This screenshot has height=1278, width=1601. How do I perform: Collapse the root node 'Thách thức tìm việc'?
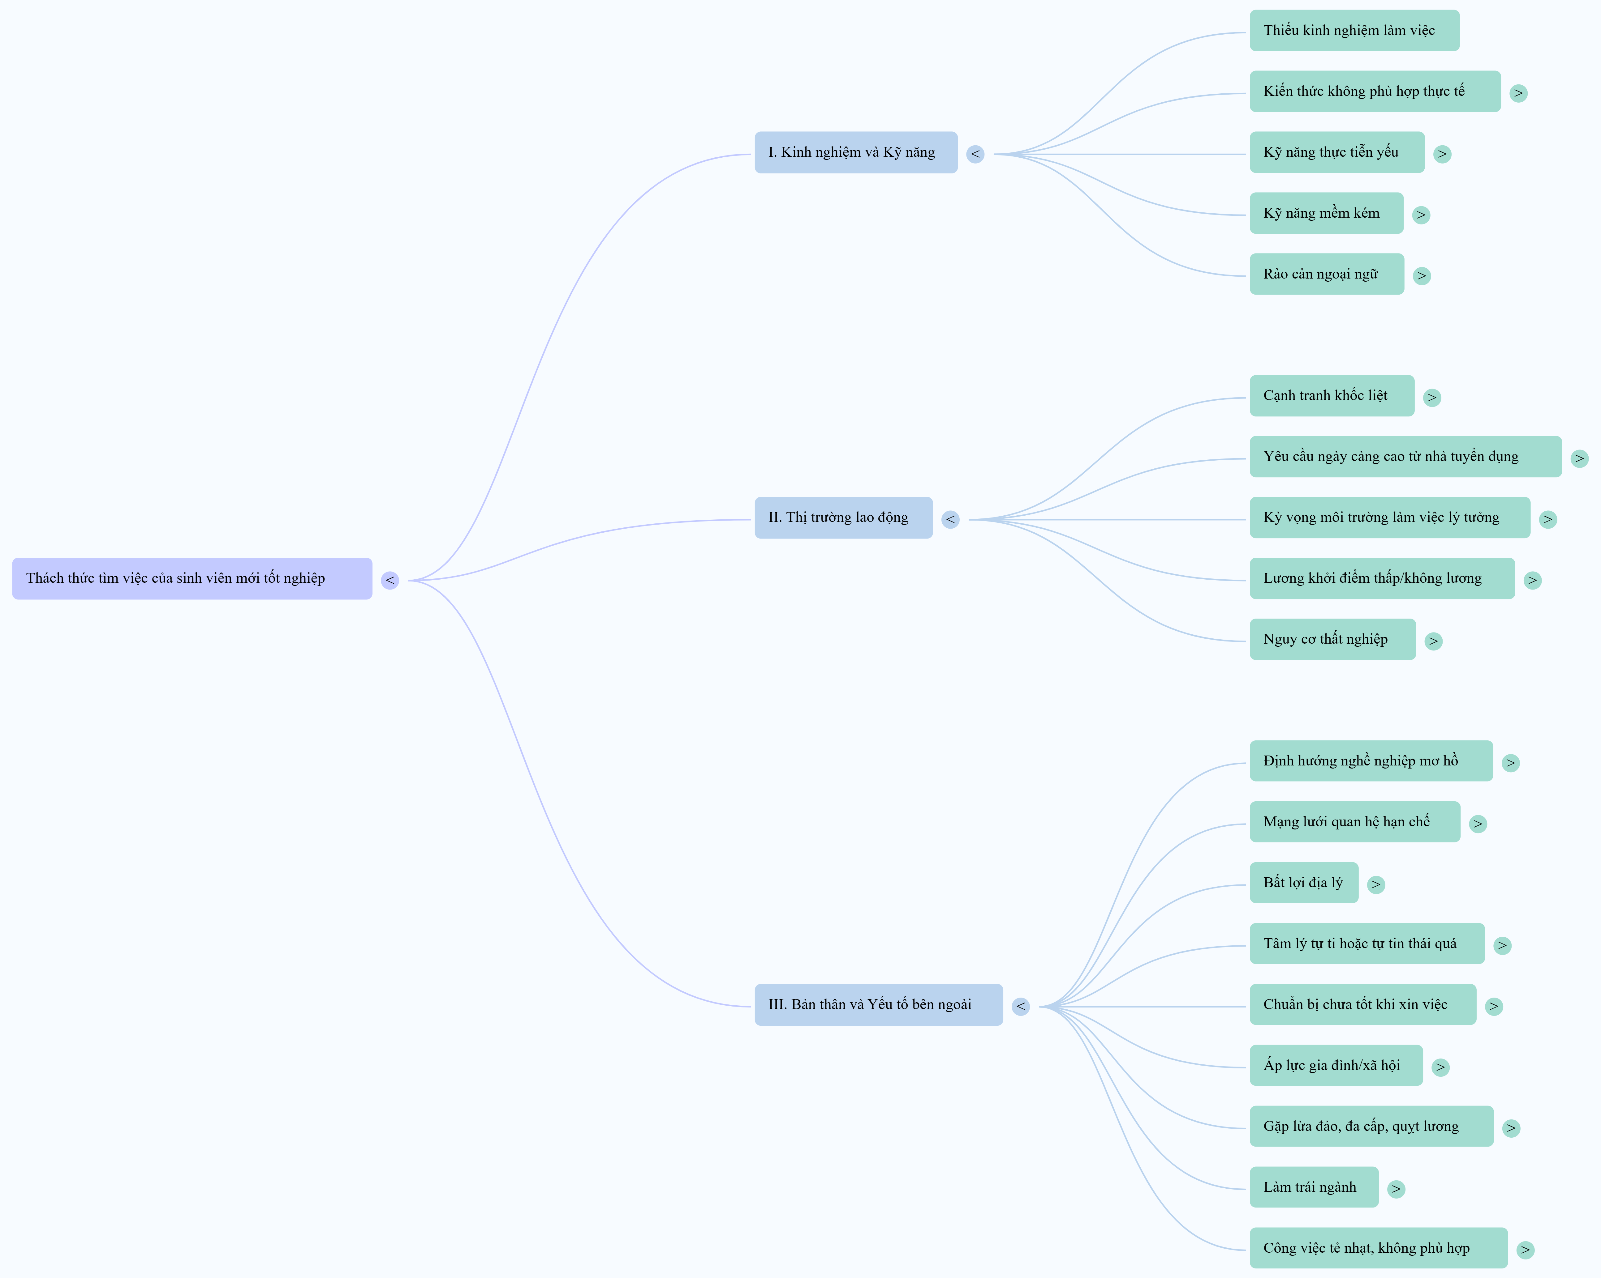pos(390,580)
